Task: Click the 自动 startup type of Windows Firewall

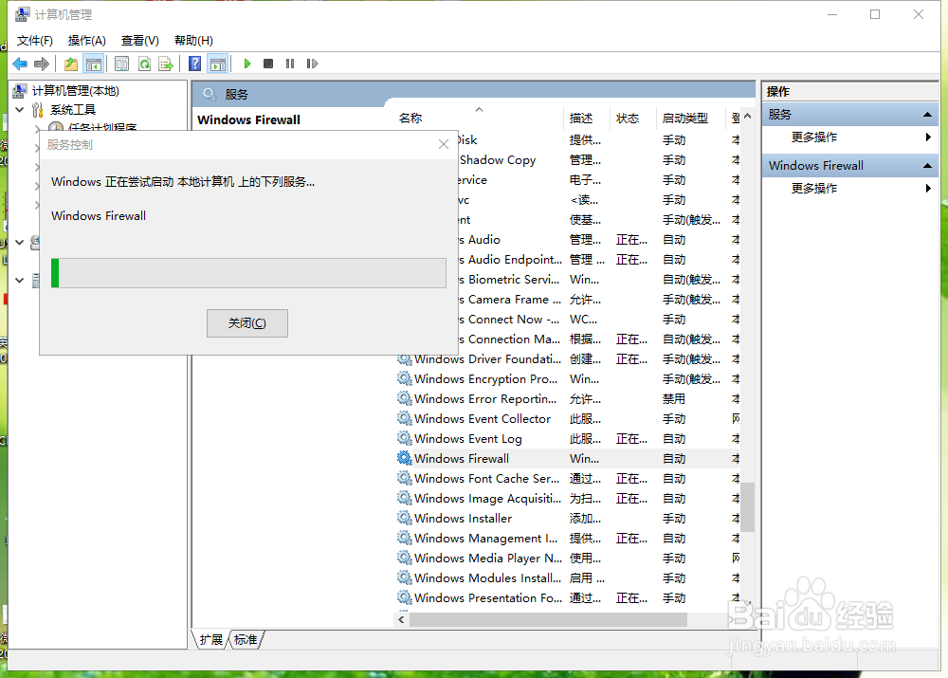Action: click(x=673, y=458)
